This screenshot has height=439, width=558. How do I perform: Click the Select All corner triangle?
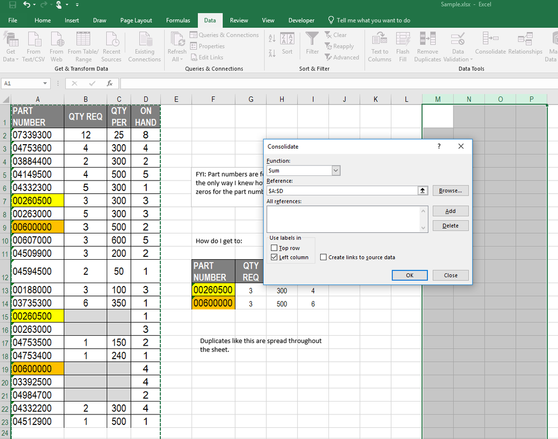6,99
